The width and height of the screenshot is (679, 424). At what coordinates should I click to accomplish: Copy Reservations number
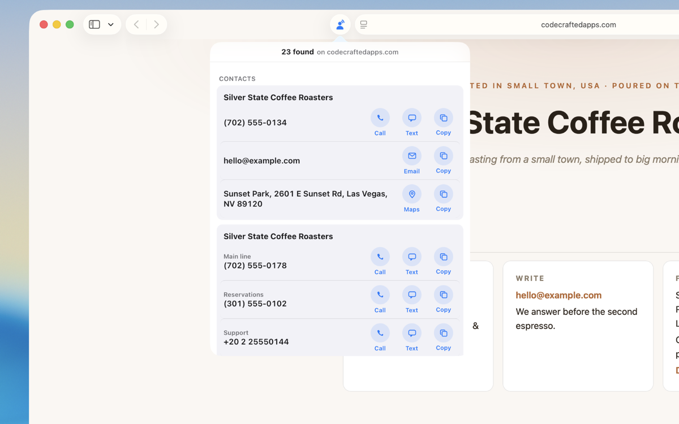pyautogui.click(x=444, y=300)
